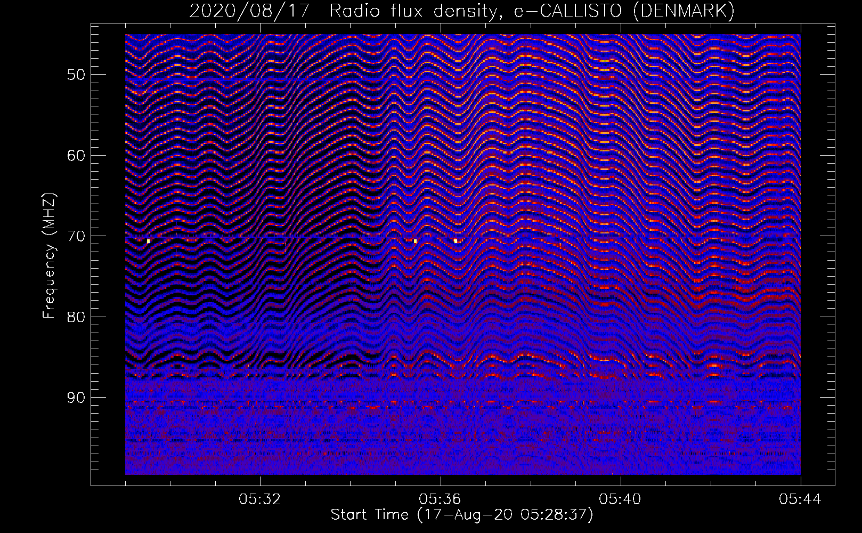Screen dimensions: 862x533
Task: Click the 'Start Time (17-Aug-20 05:28:37)' label
Action: 462,515
